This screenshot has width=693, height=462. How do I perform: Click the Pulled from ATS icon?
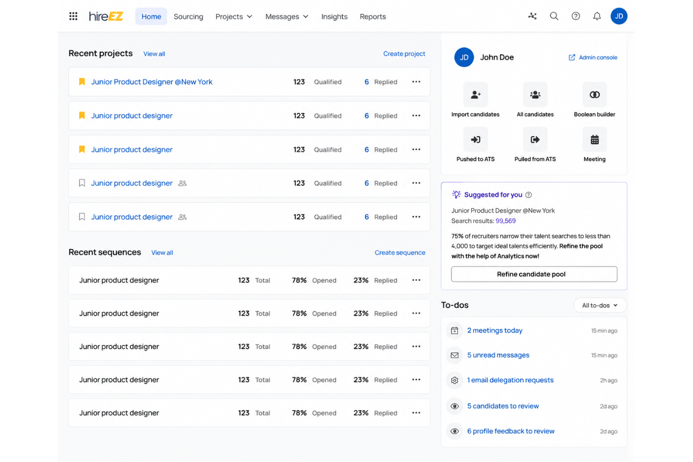535,139
